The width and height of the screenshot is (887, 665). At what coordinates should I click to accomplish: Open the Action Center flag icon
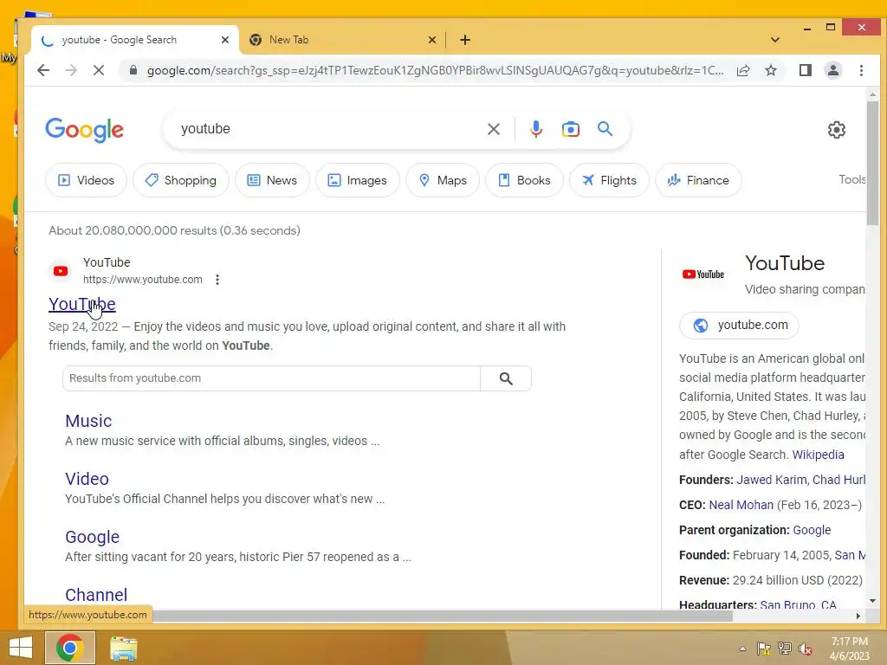(x=764, y=649)
